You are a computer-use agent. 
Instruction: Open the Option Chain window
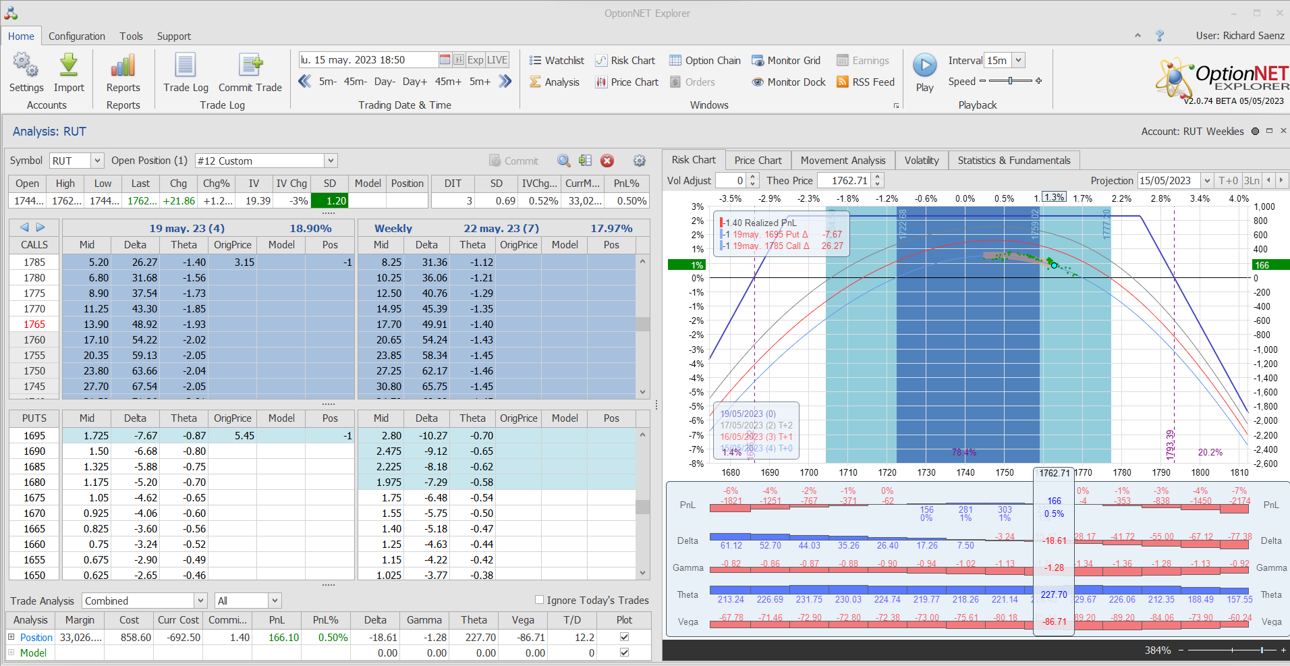(705, 60)
